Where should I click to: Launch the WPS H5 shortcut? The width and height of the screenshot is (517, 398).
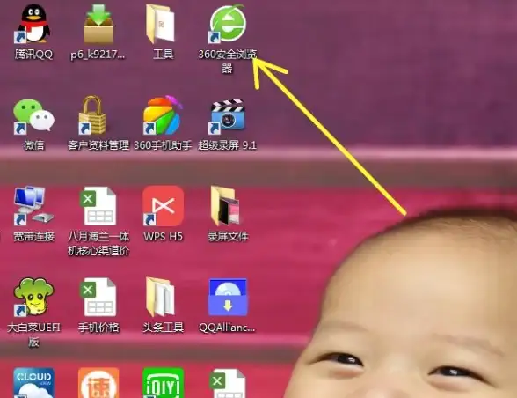163,206
